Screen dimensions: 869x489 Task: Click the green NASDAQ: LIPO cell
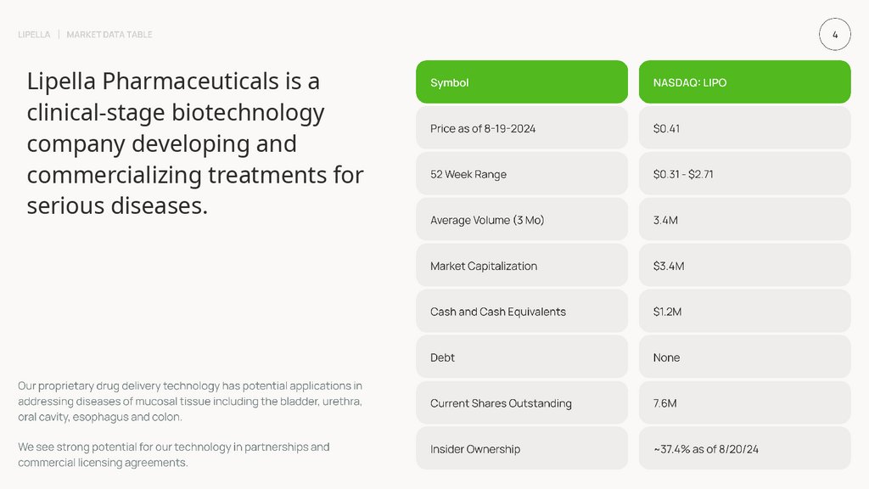point(744,82)
